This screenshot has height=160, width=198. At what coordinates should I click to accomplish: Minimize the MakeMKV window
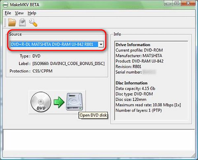(x=169, y=4)
